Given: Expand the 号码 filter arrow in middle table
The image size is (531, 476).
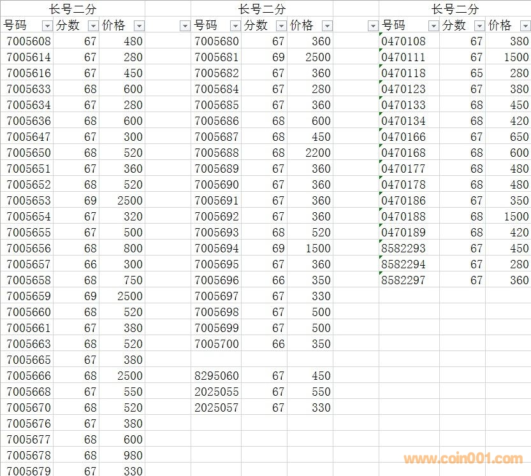Looking at the screenshot, I should coord(235,25).
